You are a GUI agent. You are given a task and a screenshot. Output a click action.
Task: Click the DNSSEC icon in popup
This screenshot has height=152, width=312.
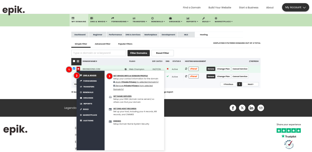pos(110,122)
